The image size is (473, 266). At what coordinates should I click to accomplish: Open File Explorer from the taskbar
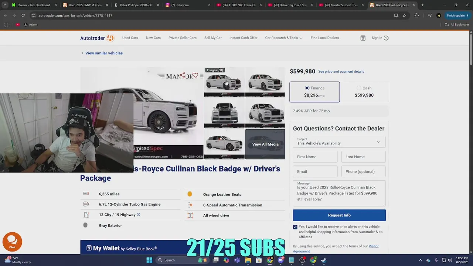click(248, 260)
